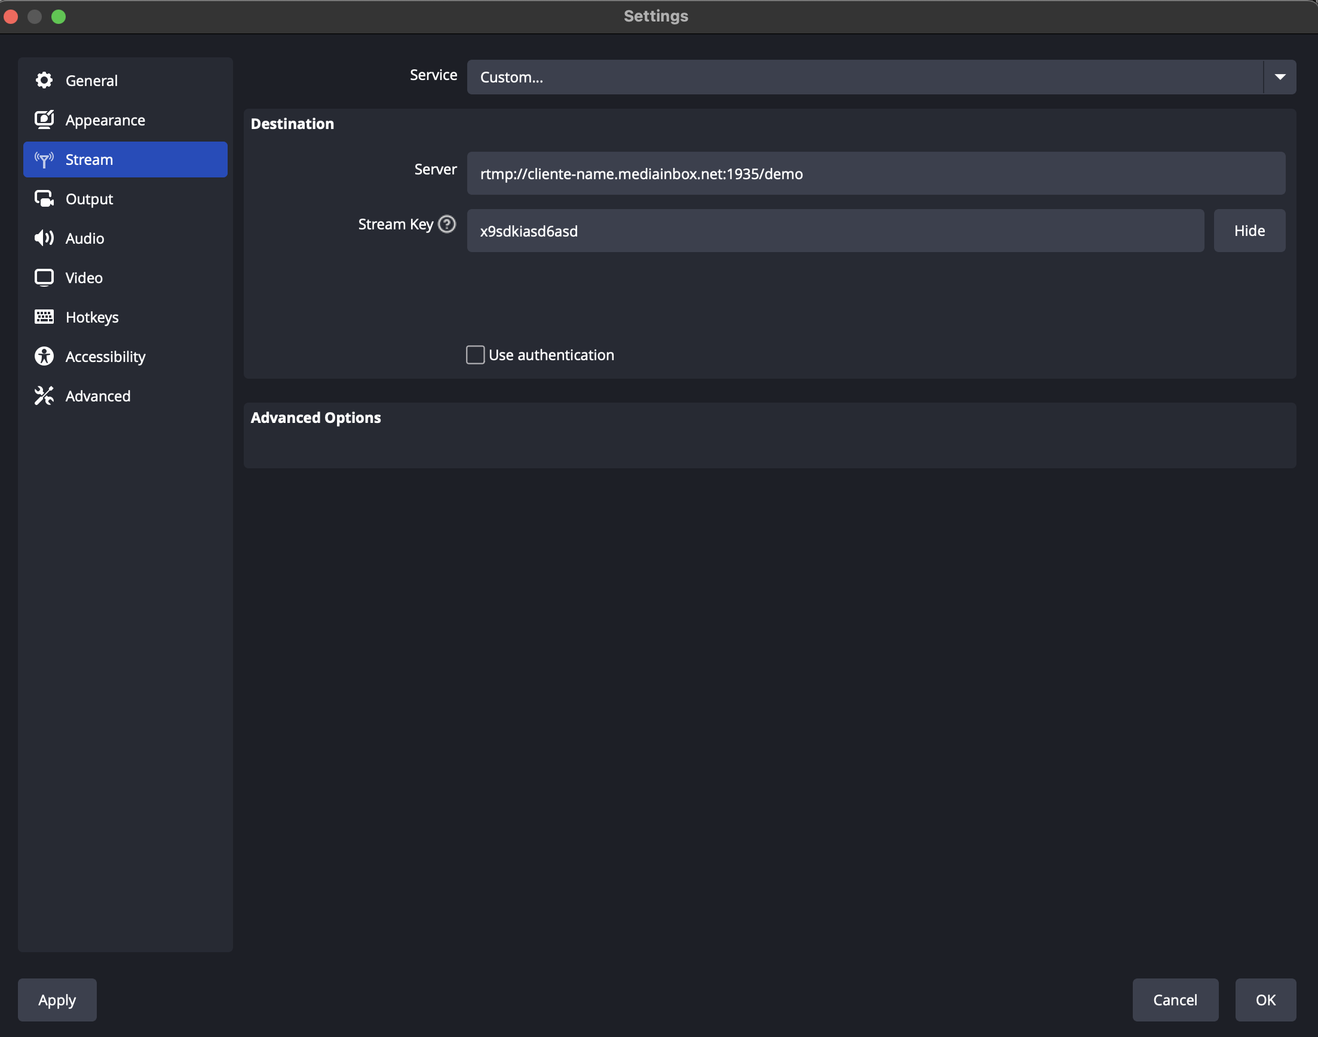Click the Hotkeys keyboard icon

point(44,317)
